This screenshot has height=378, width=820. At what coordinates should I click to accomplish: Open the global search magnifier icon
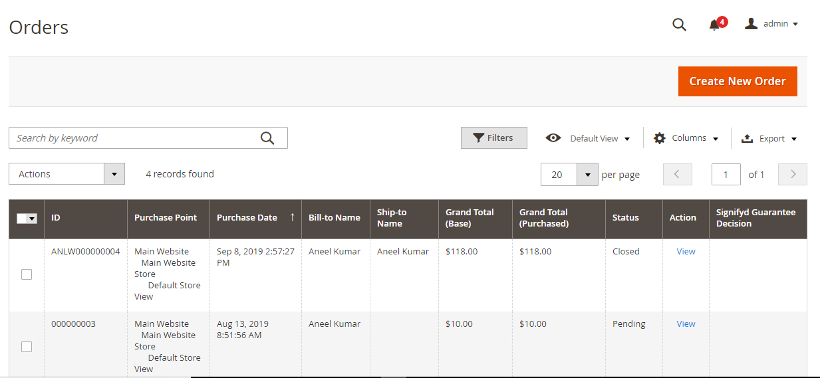tap(679, 25)
